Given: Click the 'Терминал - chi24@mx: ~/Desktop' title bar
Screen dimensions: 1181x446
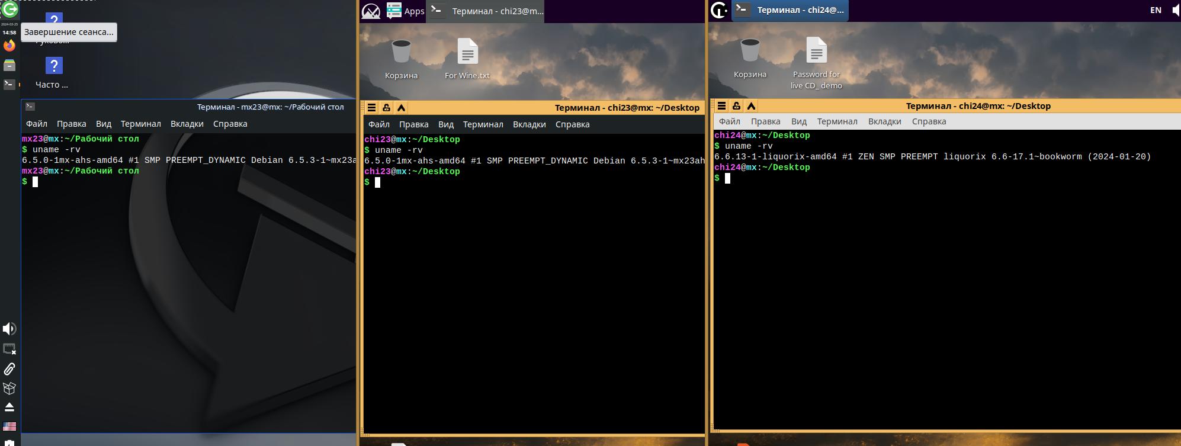Looking at the screenshot, I should click(x=946, y=106).
